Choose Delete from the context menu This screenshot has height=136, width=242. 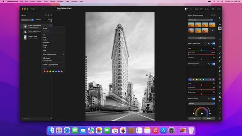[45, 45]
